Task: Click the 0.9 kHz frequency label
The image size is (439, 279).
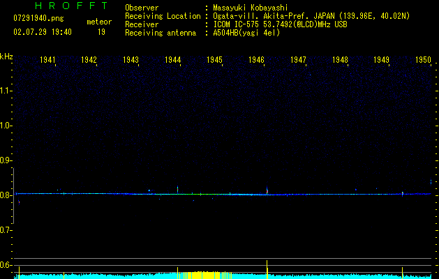Action: 6,160
